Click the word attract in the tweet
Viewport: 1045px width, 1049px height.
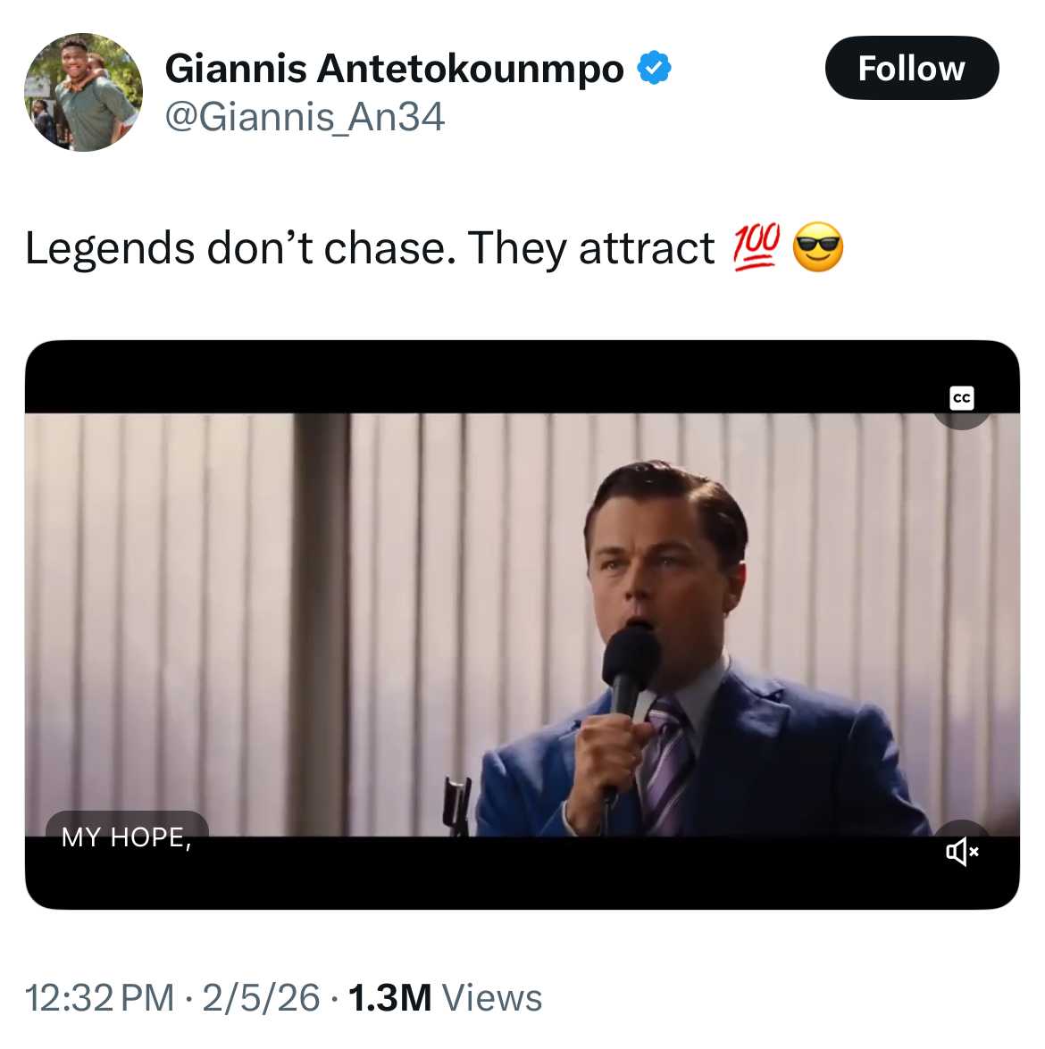[647, 248]
